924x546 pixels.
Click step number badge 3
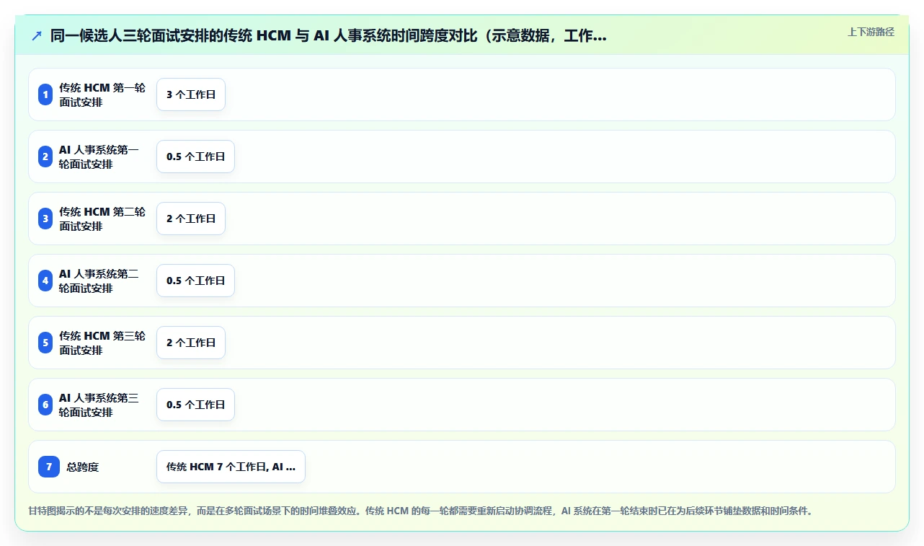point(45,219)
